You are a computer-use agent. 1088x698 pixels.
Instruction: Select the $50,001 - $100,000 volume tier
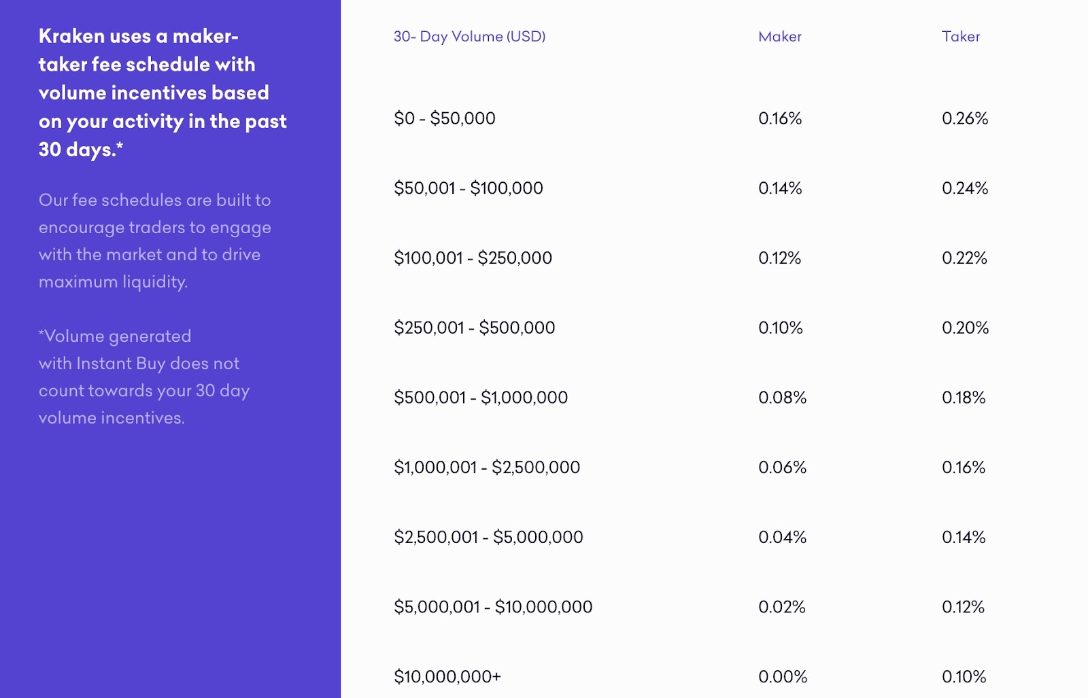pyautogui.click(x=468, y=188)
